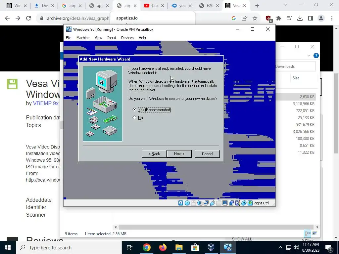The width and height of the screenshot is (339, 254).
Task: Open the Chrome extensions puzzle icon
Action: 279,19
